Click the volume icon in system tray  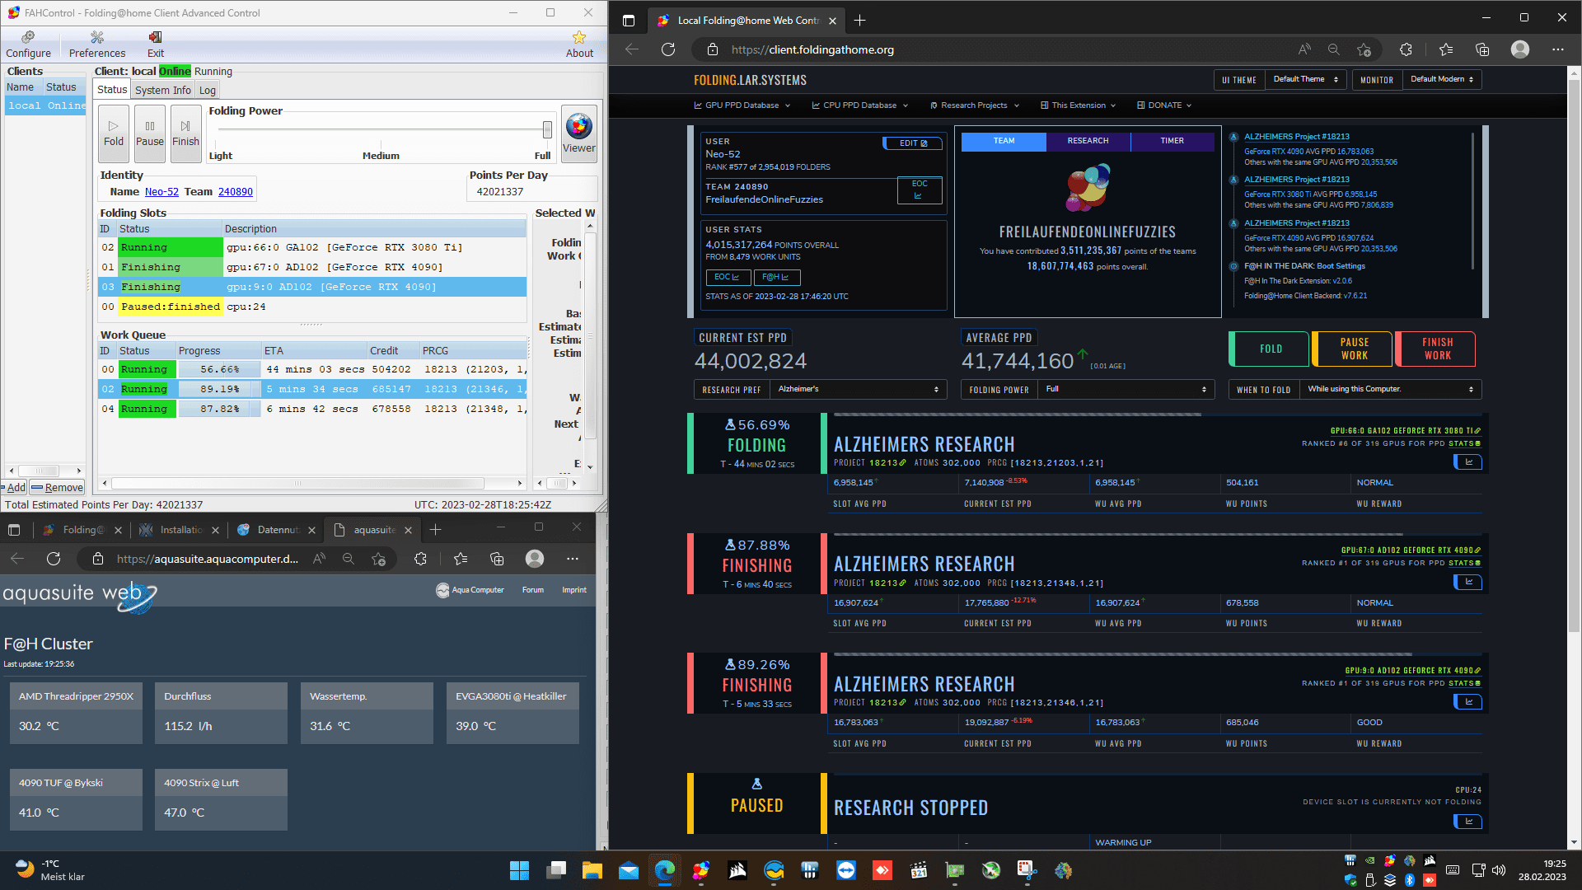1499,870
